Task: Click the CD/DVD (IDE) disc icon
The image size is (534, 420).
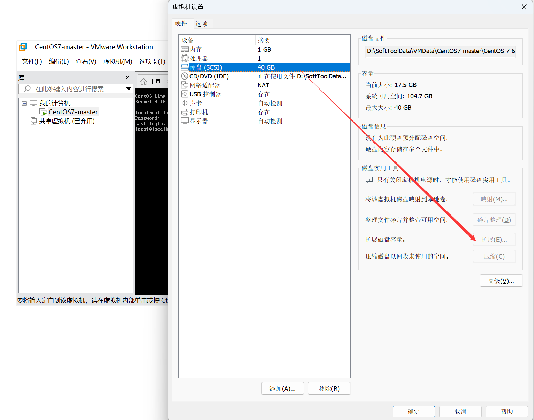Action: pyautogui.click(x=185, y=76)
